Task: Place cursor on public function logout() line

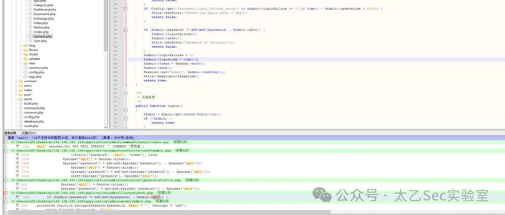Action: tap(159, 106)
